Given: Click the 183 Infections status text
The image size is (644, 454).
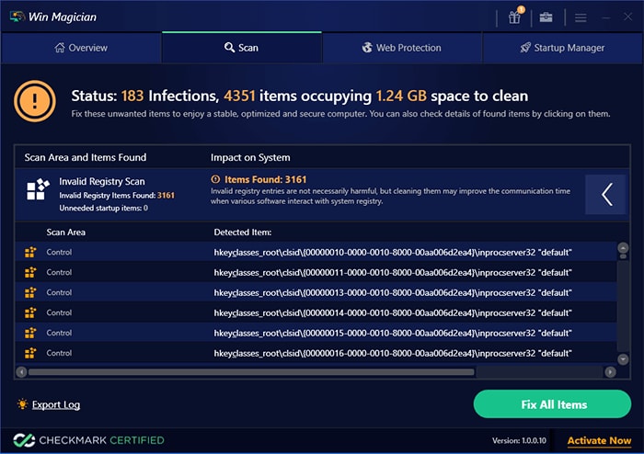Looking at the screenshot, I should (x=170, y=96).
